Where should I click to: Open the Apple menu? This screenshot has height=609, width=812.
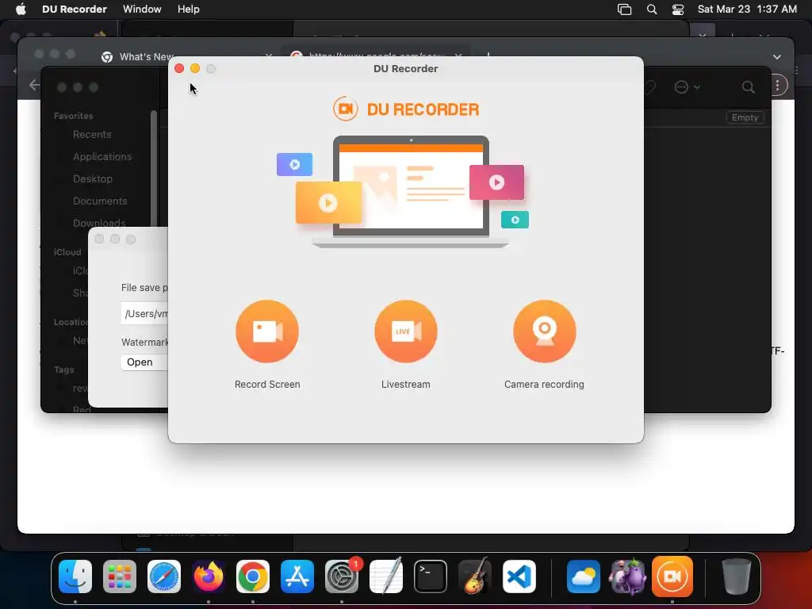(x=21, y=10)
